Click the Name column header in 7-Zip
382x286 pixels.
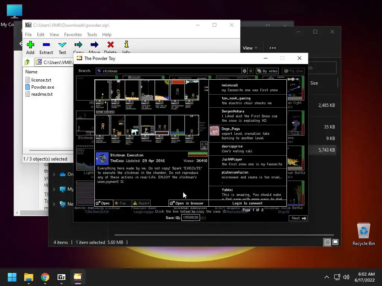31,72
